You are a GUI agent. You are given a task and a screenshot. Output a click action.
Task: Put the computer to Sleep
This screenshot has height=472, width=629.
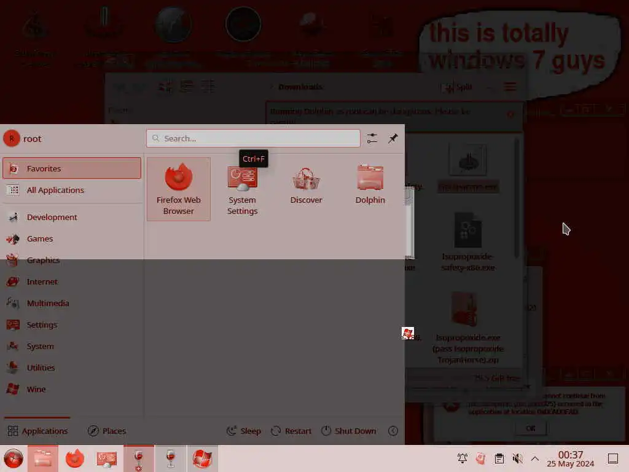tap(244, 431)
